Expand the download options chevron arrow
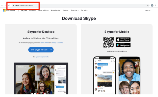This screenshot has width=158, height=97. click(51, 50)
